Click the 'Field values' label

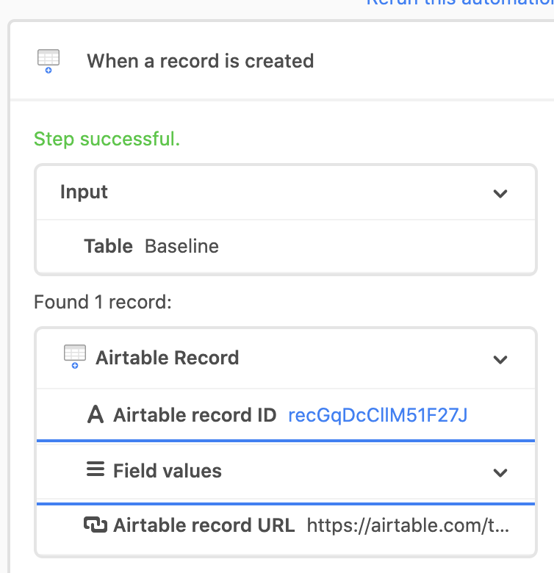(x=168, y=470)
